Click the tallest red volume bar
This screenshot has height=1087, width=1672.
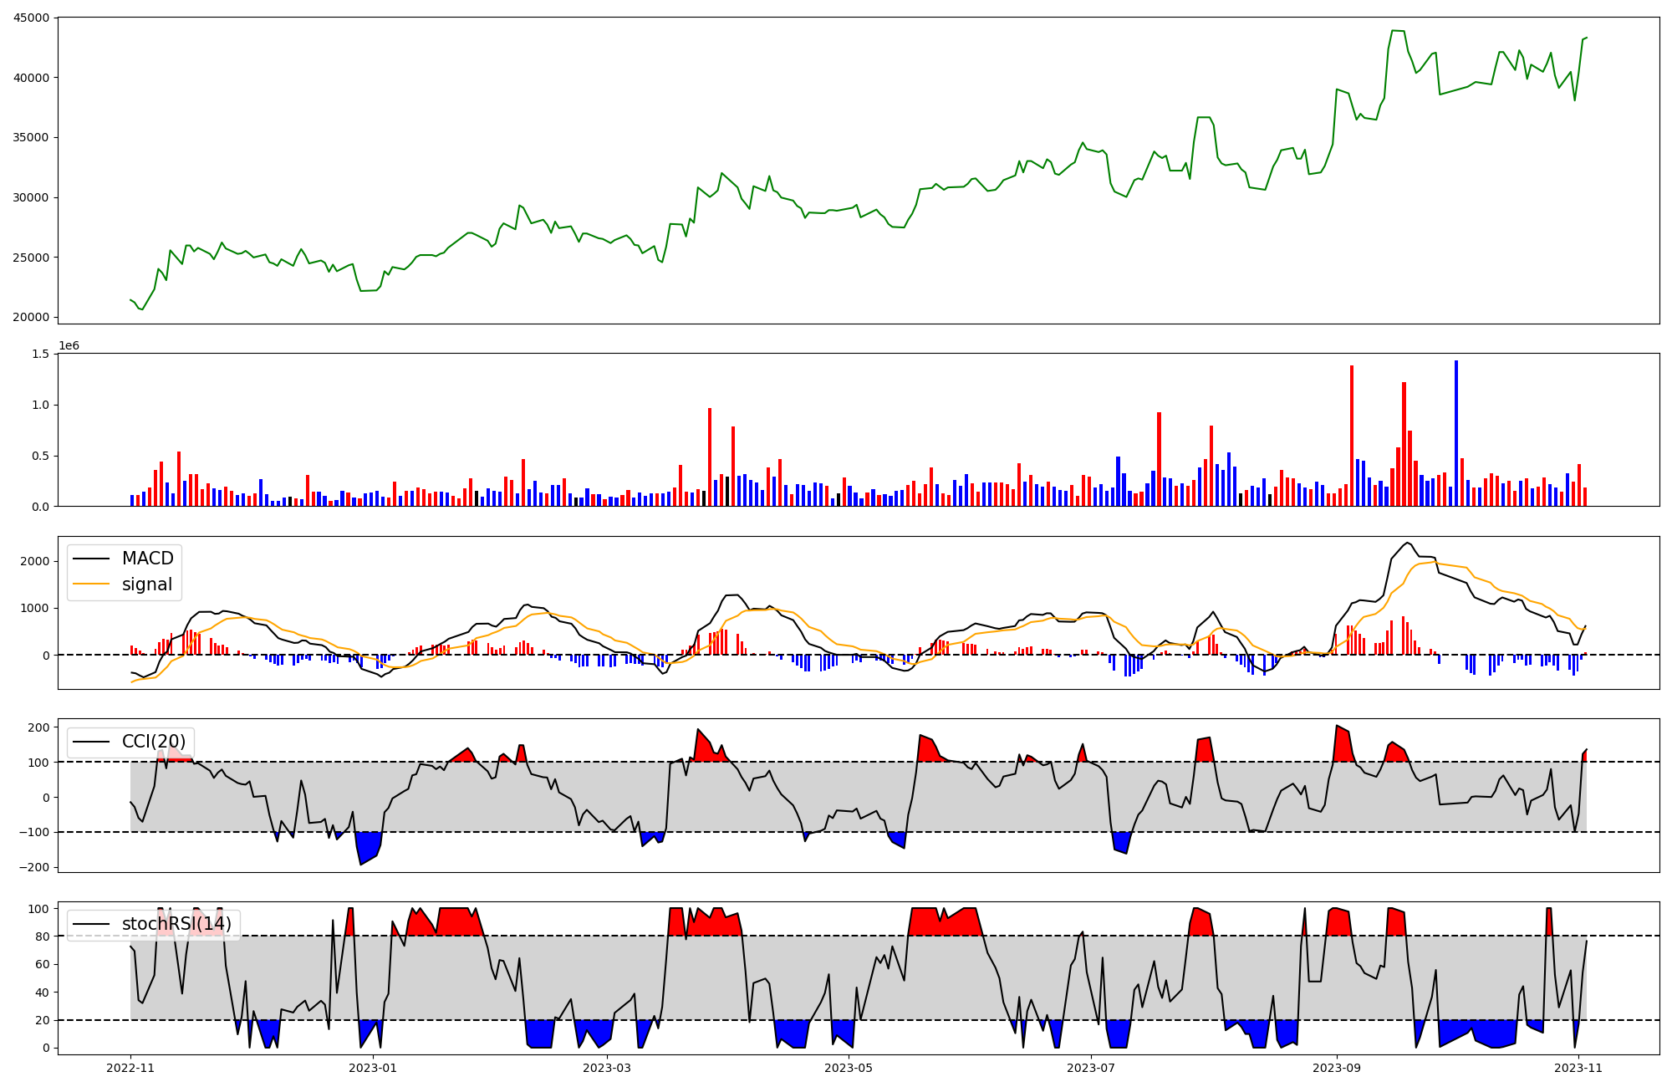click(x=1352, y=435)
